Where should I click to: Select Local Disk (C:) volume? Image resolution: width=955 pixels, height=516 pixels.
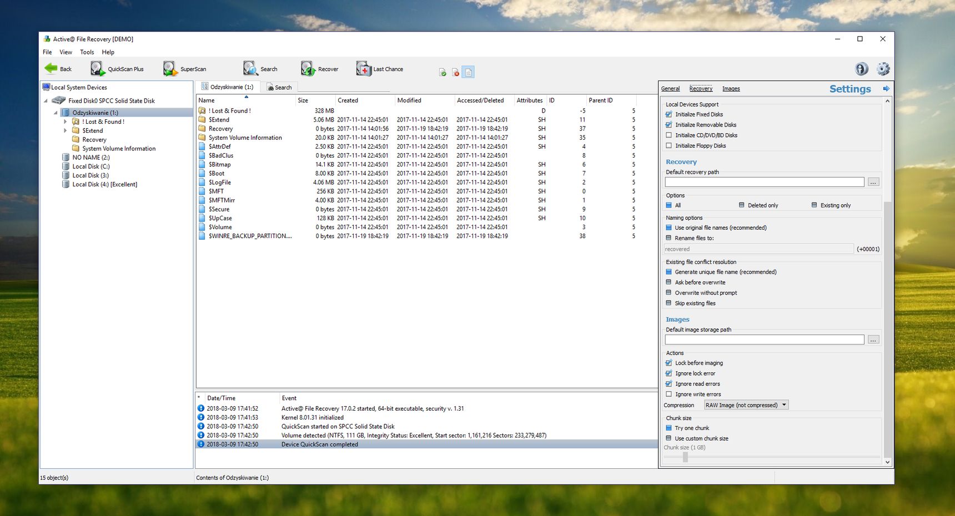(x=91, y=166)
